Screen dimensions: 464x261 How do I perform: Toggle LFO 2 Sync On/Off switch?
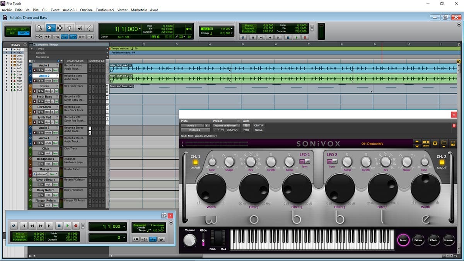pyautogui.click(x=332, y=161)
